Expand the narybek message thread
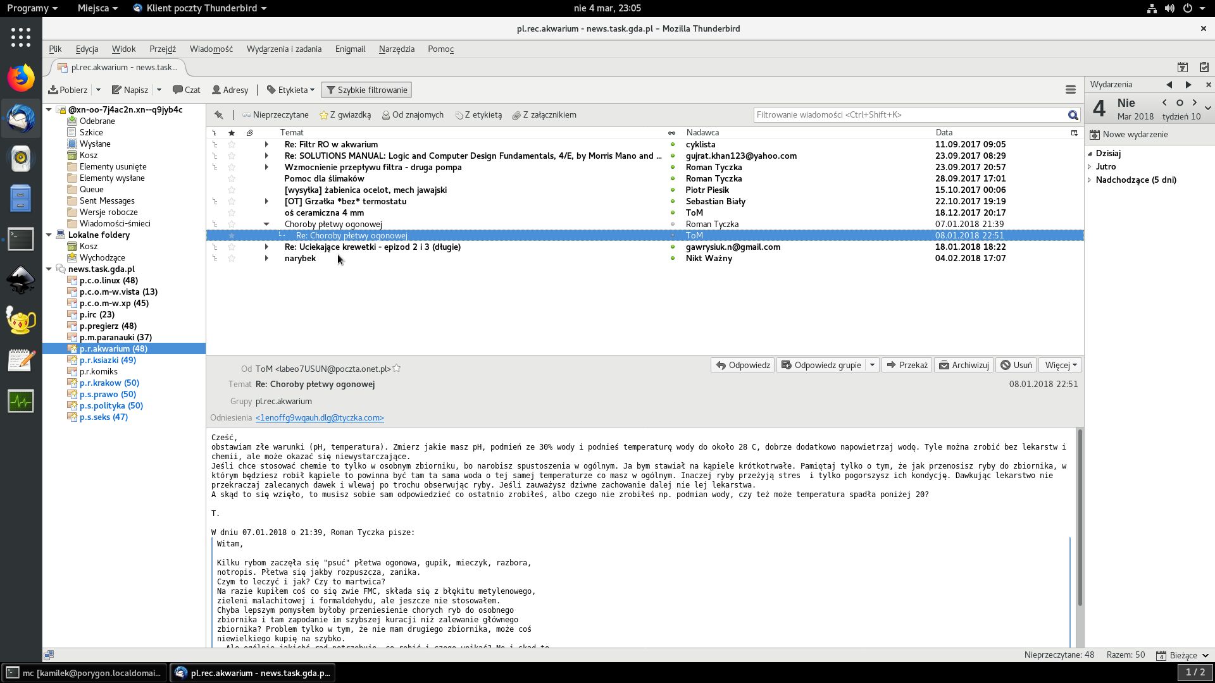This screenshot has height=683, width=1215. click(266, 258)
